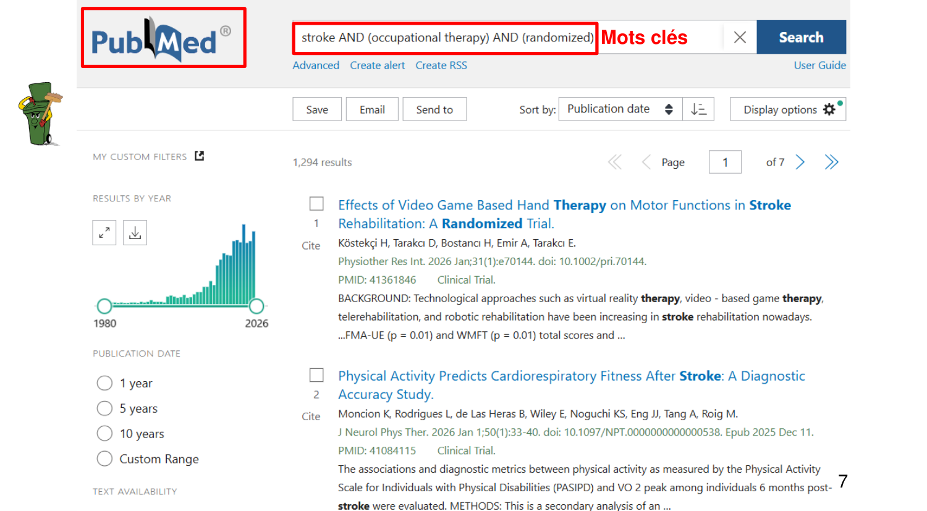Select the Custom Range date option
This screenshot has width=927, height=511.
104,458
